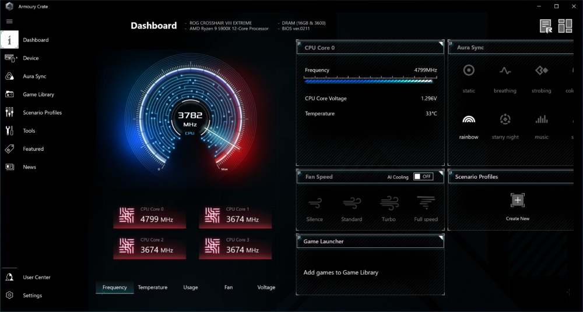Viewport: 583px width, 312px height.
Task: Click the News icon in sidebar
Action: click(10, 167)
